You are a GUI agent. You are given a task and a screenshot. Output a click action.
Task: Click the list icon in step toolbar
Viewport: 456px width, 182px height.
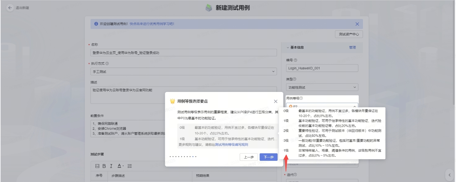click(x=130, y=166)
